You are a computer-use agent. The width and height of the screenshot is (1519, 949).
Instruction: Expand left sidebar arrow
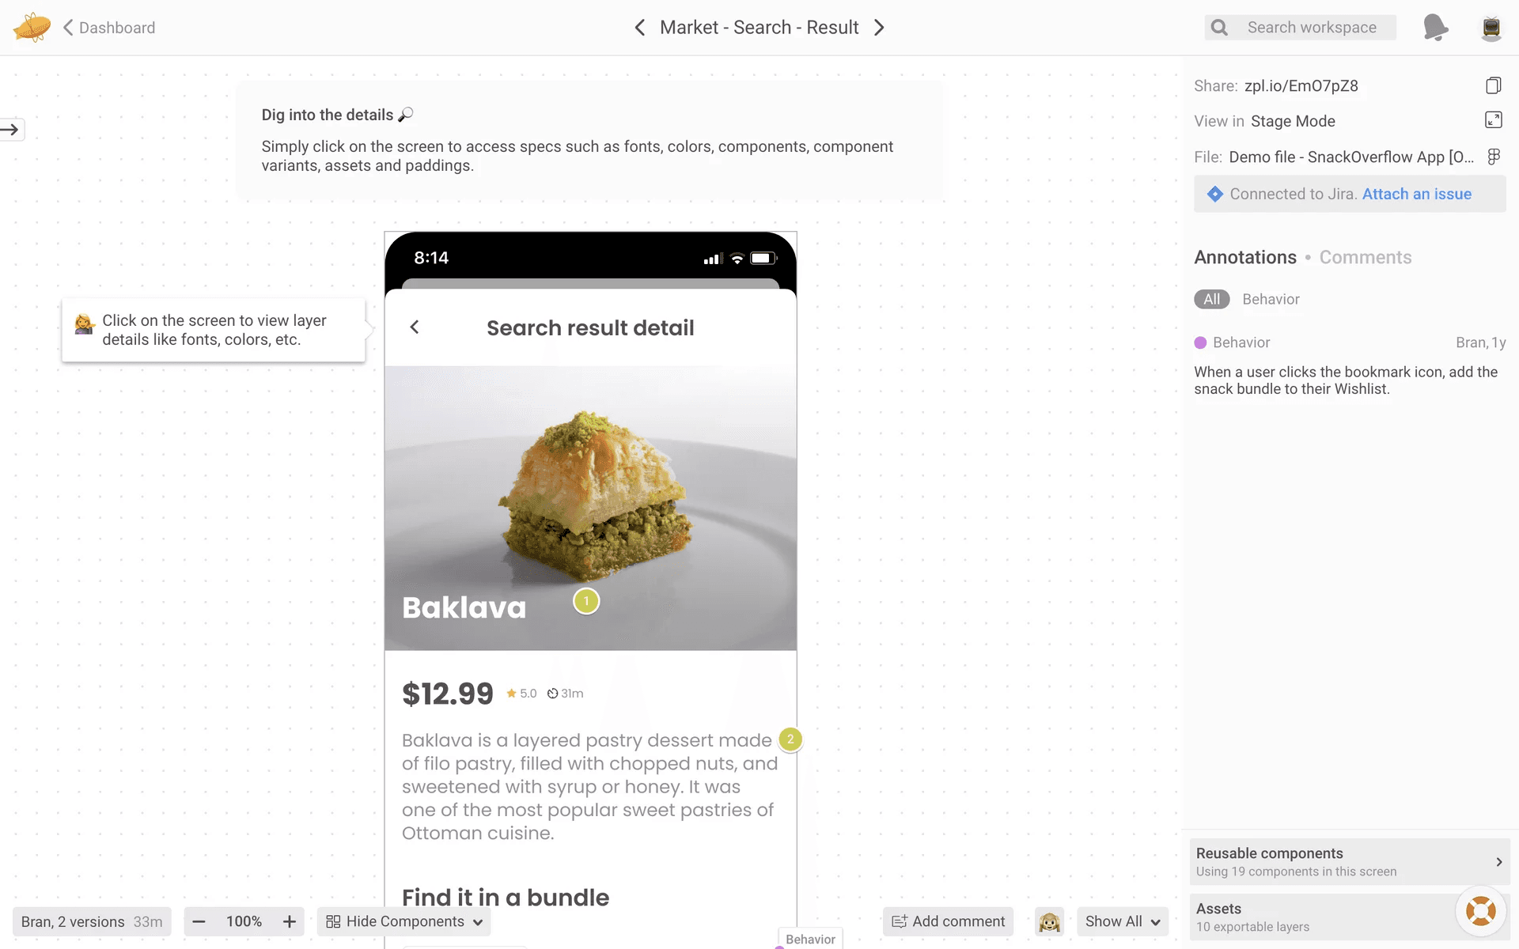pos(11,130)
